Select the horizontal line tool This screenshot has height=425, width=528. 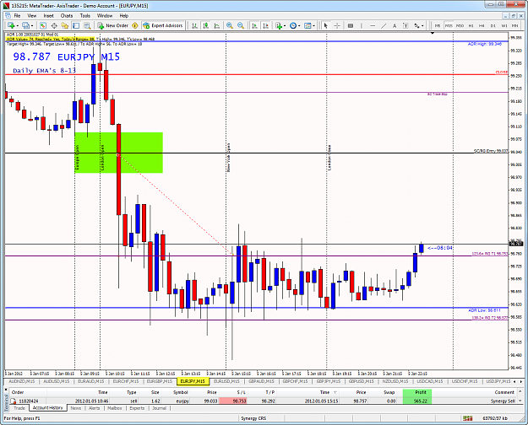[x=373, y=25]
